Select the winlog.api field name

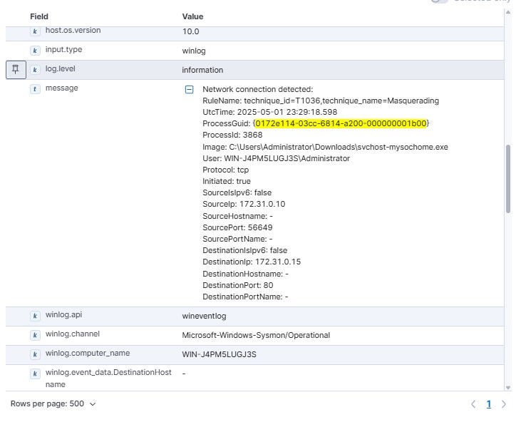pyautogui.click(x=64, y=314)
